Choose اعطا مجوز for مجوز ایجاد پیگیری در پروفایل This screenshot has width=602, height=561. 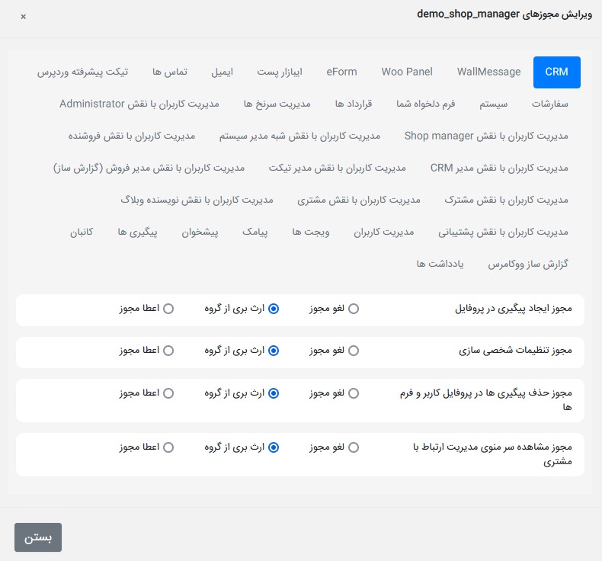click(x=168, y=309)
